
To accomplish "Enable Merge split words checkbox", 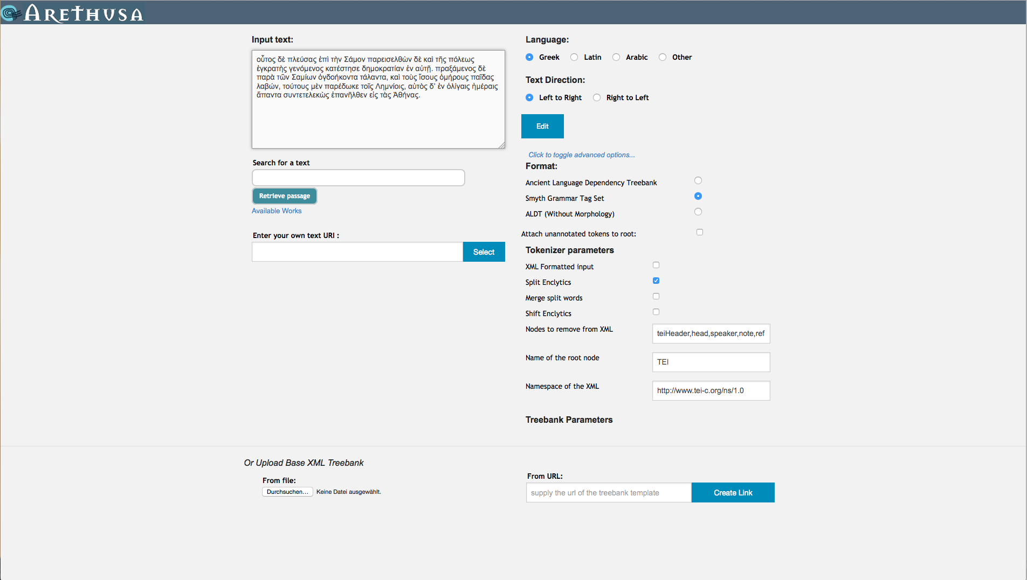I will [656, 296].
